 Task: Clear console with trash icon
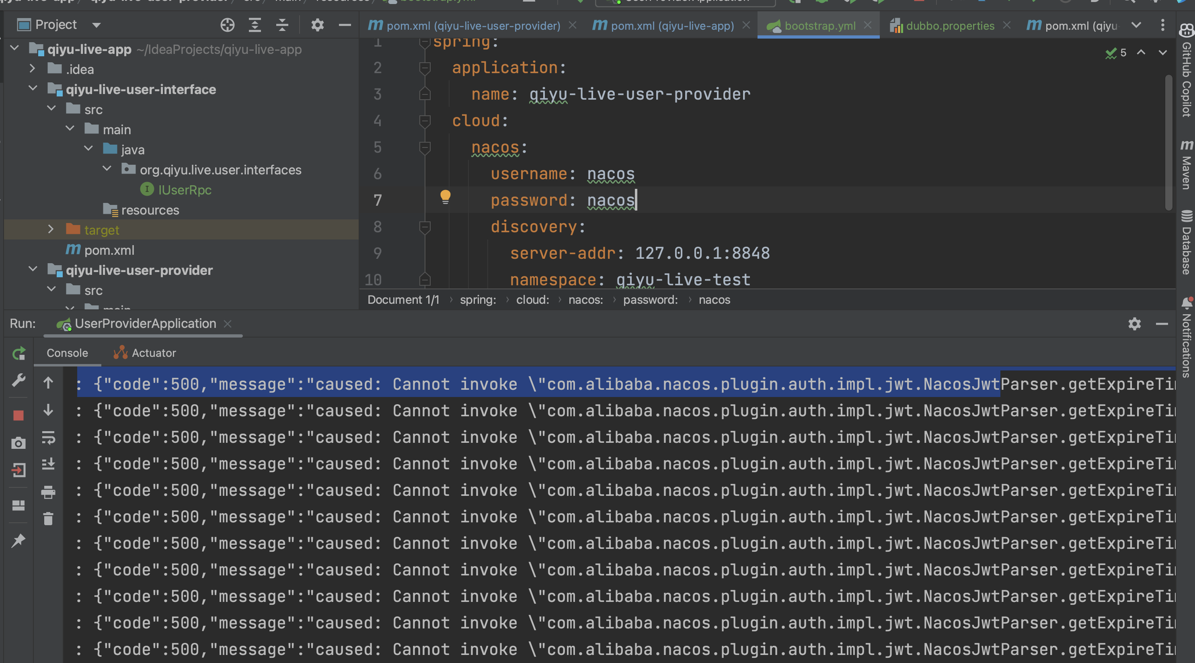coord(48,518)
